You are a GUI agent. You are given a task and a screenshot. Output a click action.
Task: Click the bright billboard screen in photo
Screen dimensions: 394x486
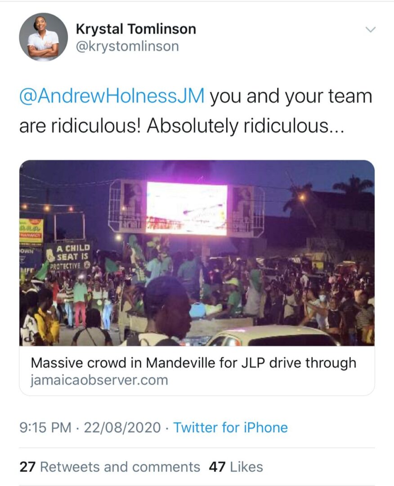click(187, 207)
